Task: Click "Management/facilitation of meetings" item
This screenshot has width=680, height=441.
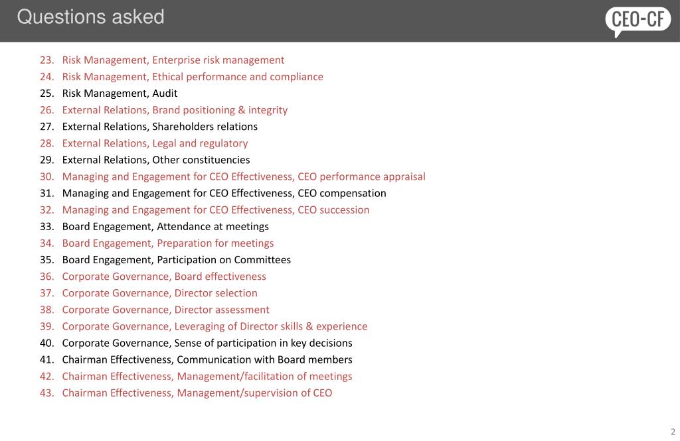Action: point(207,376)
